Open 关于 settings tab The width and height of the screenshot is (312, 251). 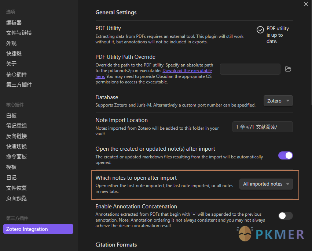point(11,64)
